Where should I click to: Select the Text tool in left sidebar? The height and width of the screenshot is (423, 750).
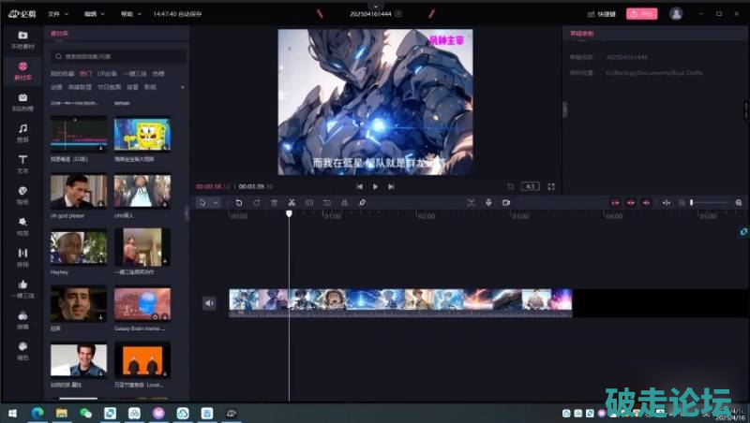tap(22, 163)
